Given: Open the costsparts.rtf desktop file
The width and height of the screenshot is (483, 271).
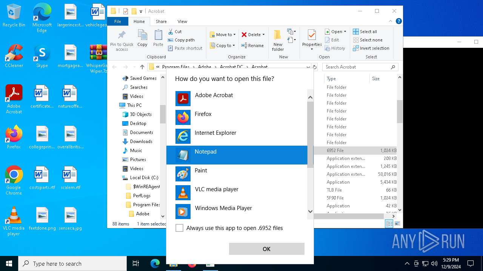Looking at the screenshot, I should tap(42, 178).
